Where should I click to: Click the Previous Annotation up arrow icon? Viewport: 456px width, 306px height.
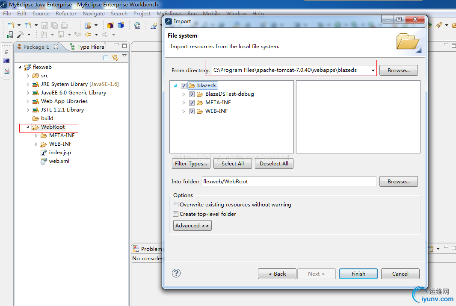coord(61,35)
